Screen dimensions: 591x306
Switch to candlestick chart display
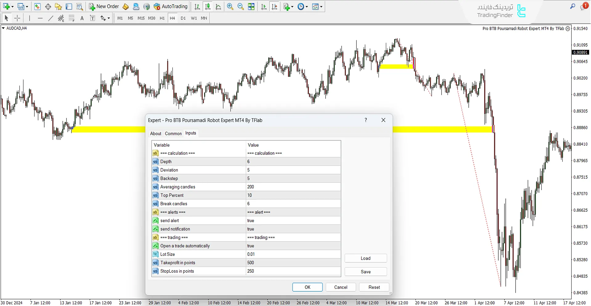tap(208, 6)
